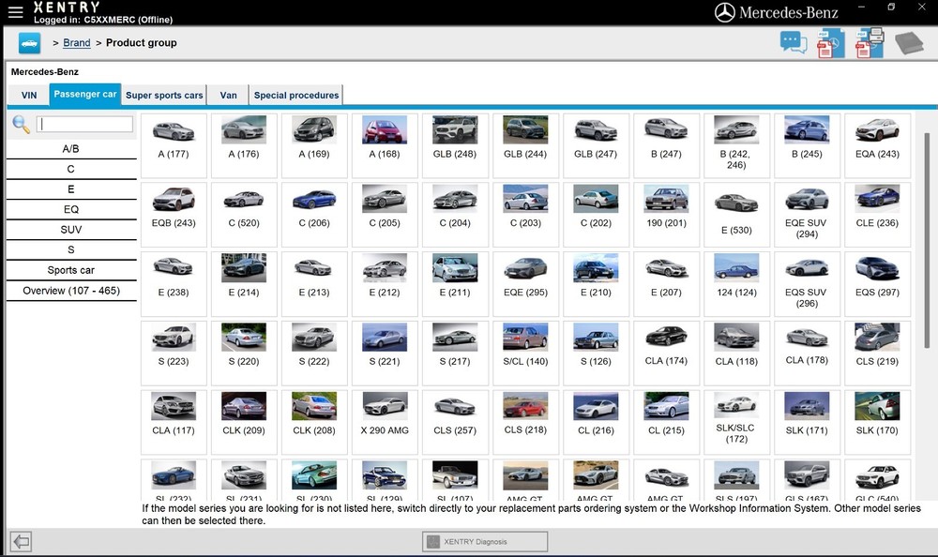Open the hamburger menu icon
938x557 pixels.
coord(15,12)
